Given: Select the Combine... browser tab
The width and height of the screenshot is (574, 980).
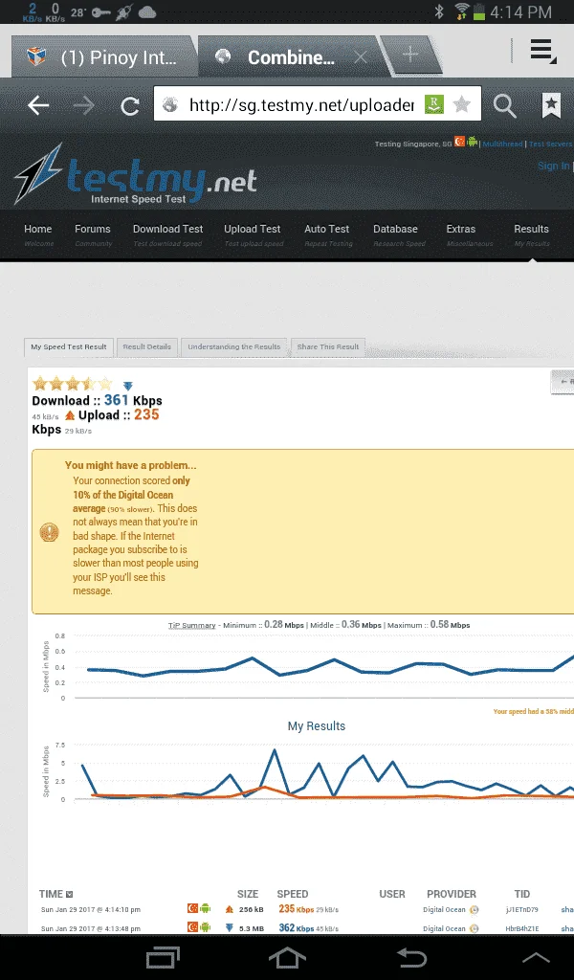Looking at the screenshot, I should point(291,57).
